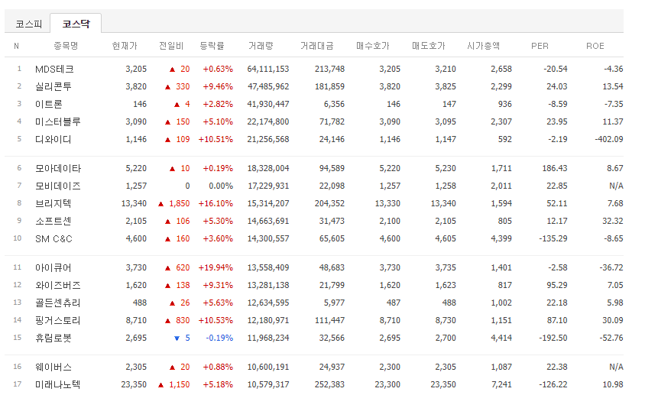This screenshot has height=395, width=645.
Task: Click the 등락률 column header
Action: 212,46
